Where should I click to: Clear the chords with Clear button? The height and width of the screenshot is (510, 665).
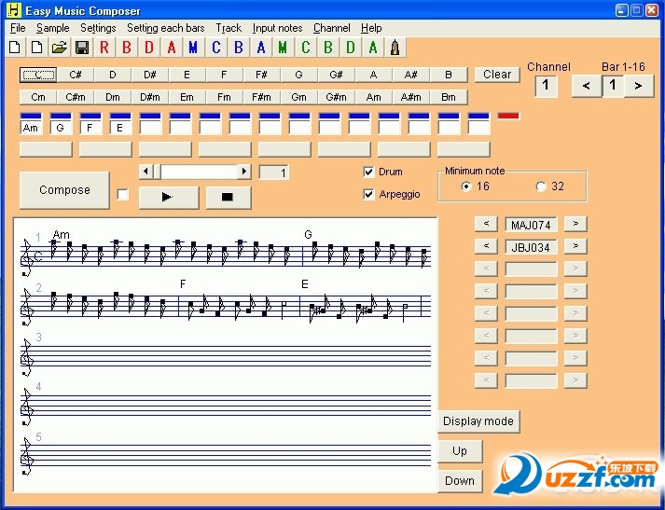pyautogui.click(x=497, y=75)
